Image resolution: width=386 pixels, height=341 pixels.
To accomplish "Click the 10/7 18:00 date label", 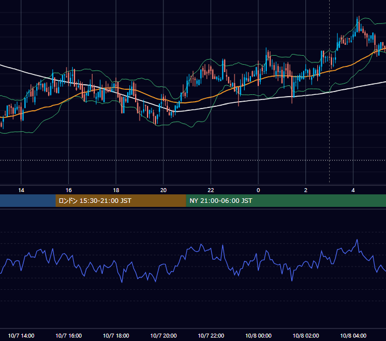I will 116,335.
